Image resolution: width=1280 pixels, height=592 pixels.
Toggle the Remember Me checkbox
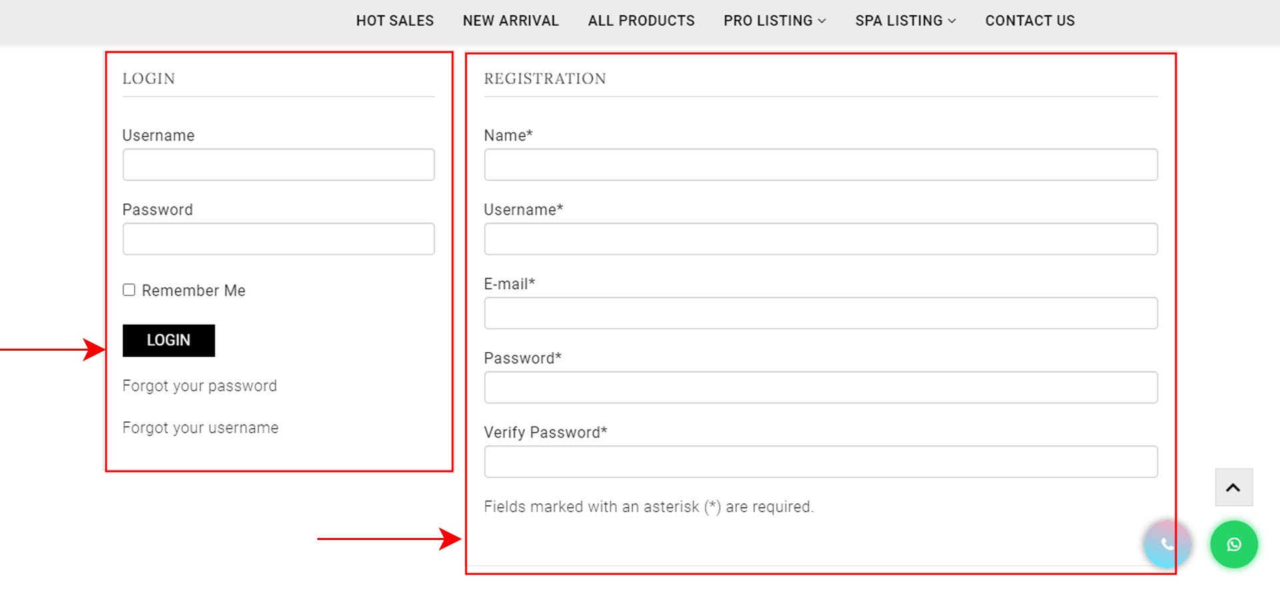click(129, 290)
